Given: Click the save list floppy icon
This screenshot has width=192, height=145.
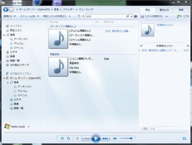Looking at the screenshot, I should [142, 16].
